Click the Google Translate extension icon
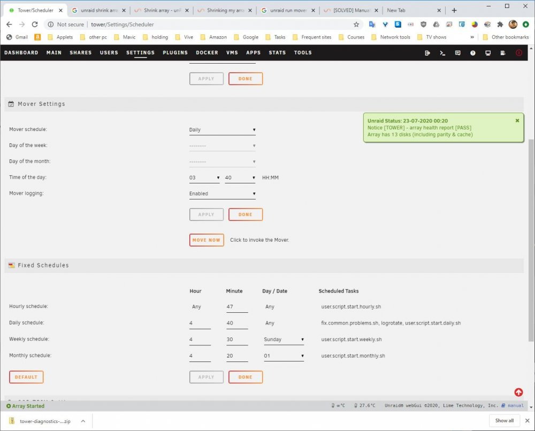 coord(372,24)
